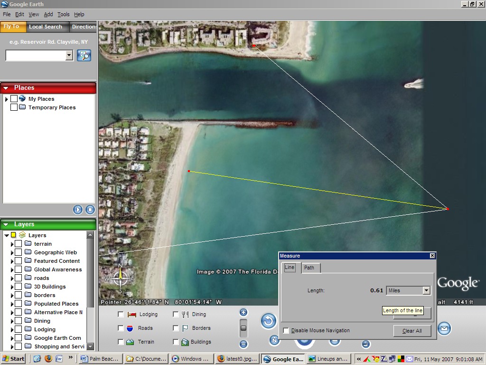Image resolution: width=486 pixels, height=365 pixels.
Task: Enable the Buildings checkbox in the navigation panel
Action: [x=176, y=342]
